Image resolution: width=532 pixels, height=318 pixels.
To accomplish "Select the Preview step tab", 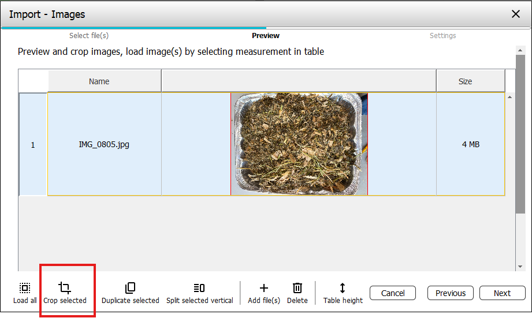I will coord(266,36).
